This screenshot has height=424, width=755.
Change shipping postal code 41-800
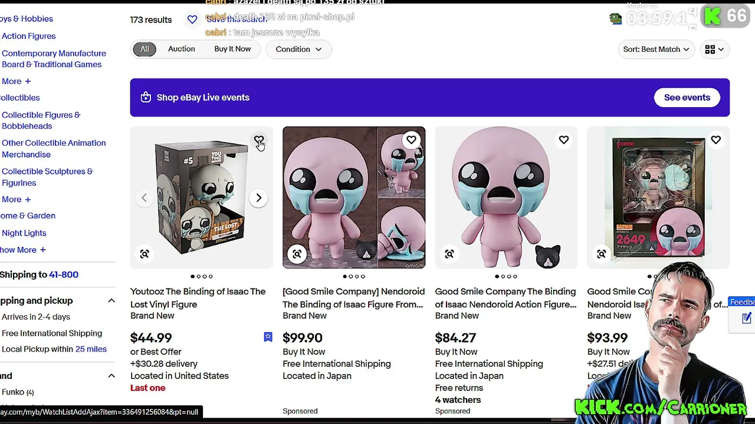pyautogui.click(x=64, y=274)
